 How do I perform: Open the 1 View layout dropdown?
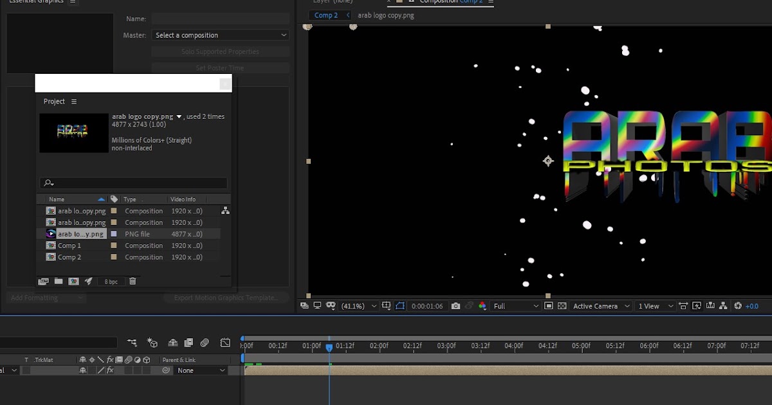[655, 306]
